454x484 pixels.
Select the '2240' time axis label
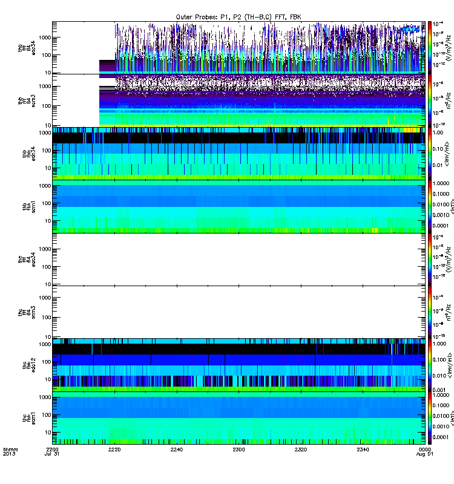176,450
